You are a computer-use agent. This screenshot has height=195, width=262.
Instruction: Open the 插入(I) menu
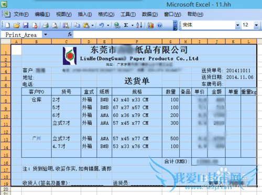pyautogui.click(x=85, y=14)
